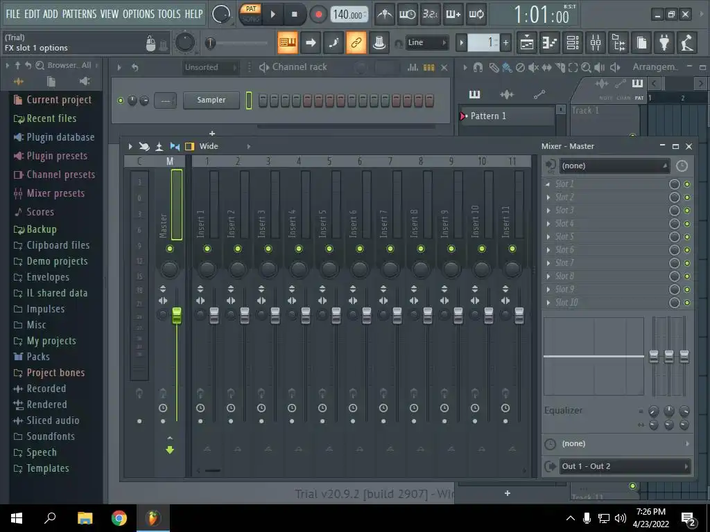Click the stamp tool icon in toolbar
The image size is (710, 532).
pos(379,42)
